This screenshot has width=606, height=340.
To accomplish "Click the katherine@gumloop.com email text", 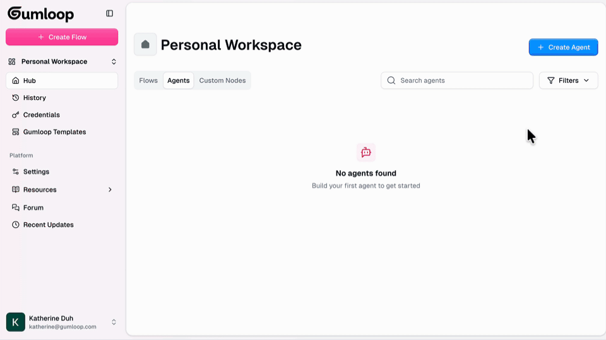I will (x=62, y=327).
